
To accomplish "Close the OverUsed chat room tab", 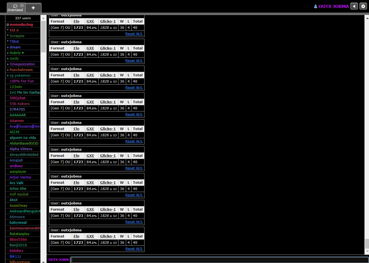I will click(22, 5).
